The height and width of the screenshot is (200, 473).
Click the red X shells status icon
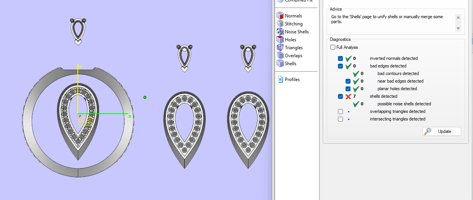(x=349, y=96)
